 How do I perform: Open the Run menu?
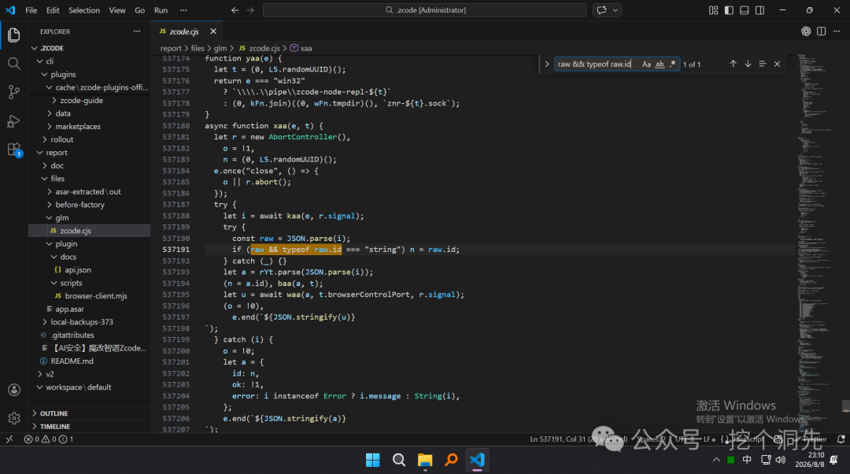point(161,10)
